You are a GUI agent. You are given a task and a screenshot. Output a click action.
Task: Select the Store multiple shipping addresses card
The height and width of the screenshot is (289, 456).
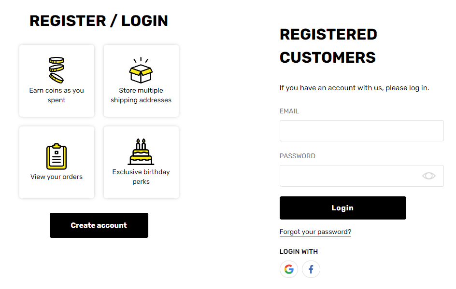pos(142,81)
